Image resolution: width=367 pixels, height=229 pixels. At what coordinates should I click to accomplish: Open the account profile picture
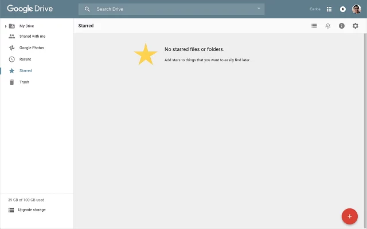[x=357, y=9]
